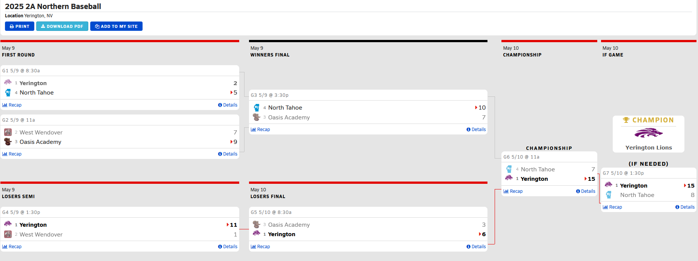View Details for game G5
698x261 pixels.
(476, 247)
